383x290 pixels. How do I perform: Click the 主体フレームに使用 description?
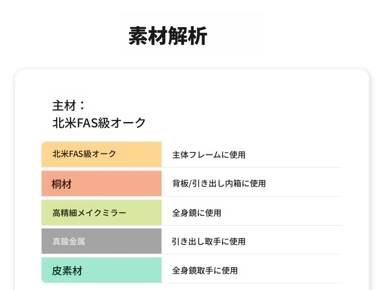point(209,155)
